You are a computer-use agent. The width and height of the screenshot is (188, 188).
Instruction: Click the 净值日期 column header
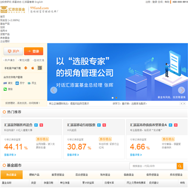tap(49, 183)
